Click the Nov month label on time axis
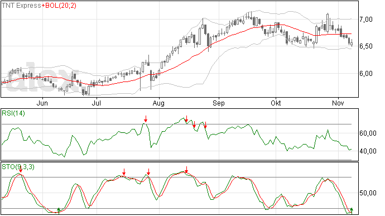385x216 pixels. (x=338, y=103)
